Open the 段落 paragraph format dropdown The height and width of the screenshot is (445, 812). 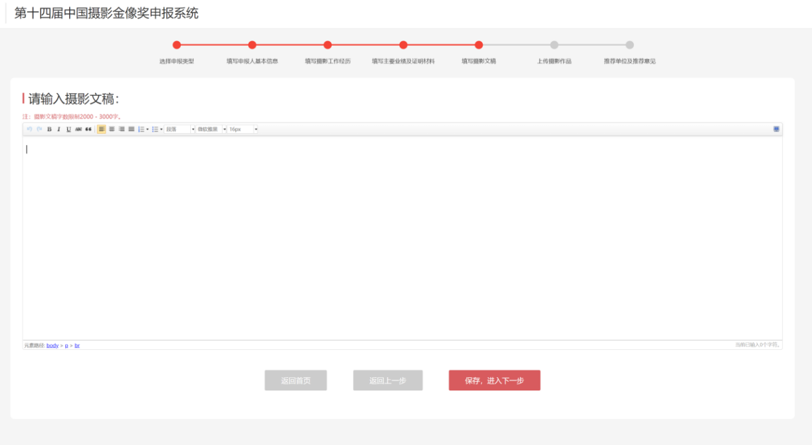tap(180, 129)
